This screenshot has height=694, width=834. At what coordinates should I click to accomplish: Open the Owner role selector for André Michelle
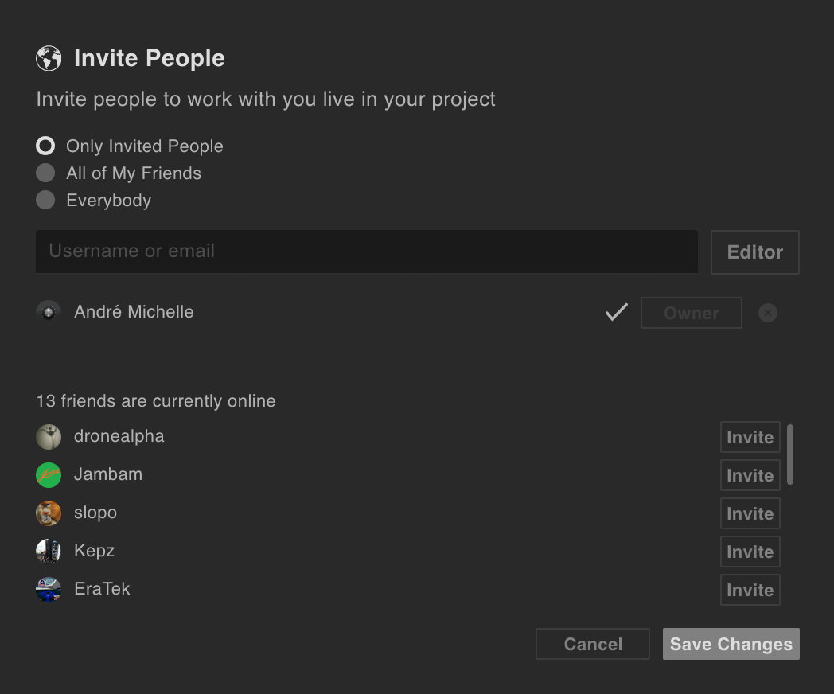[691, 313]
